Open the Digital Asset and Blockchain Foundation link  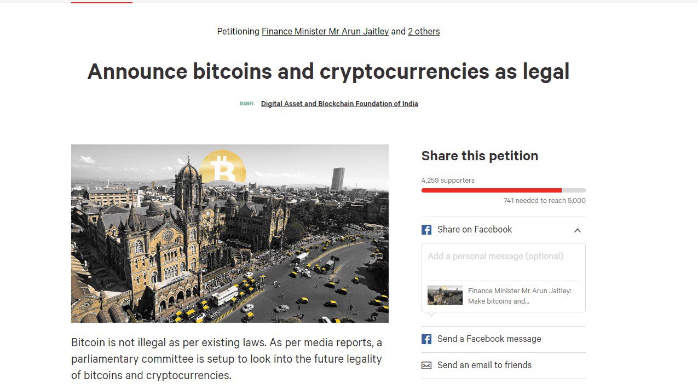[339, 103]
